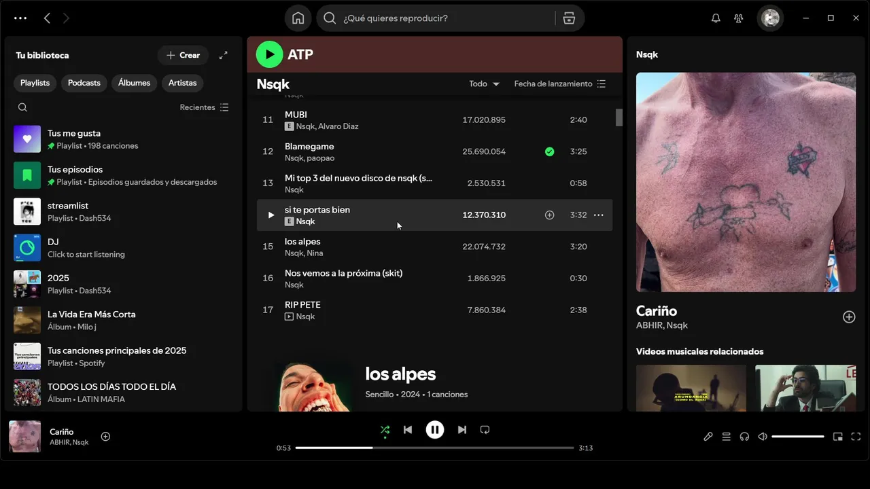Click the search magnifier icon in top bar
The height and width of the screenshot is (489, 870).
tap(330, 18)
